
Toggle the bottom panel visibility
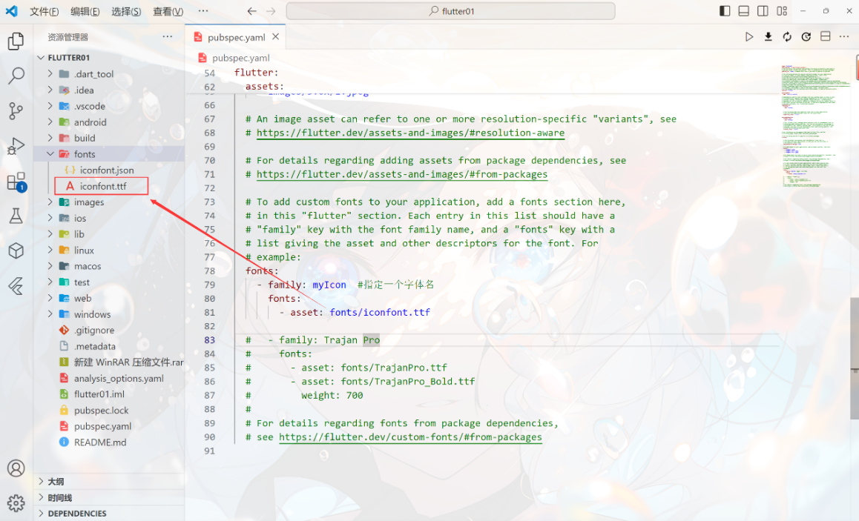744,11
